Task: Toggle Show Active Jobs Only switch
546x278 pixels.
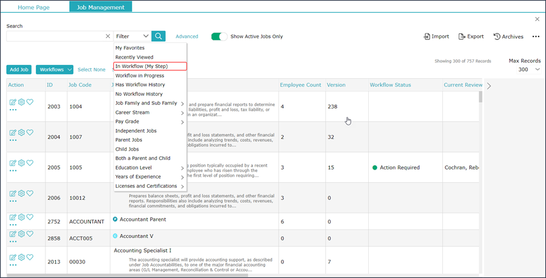Action: 219,36
